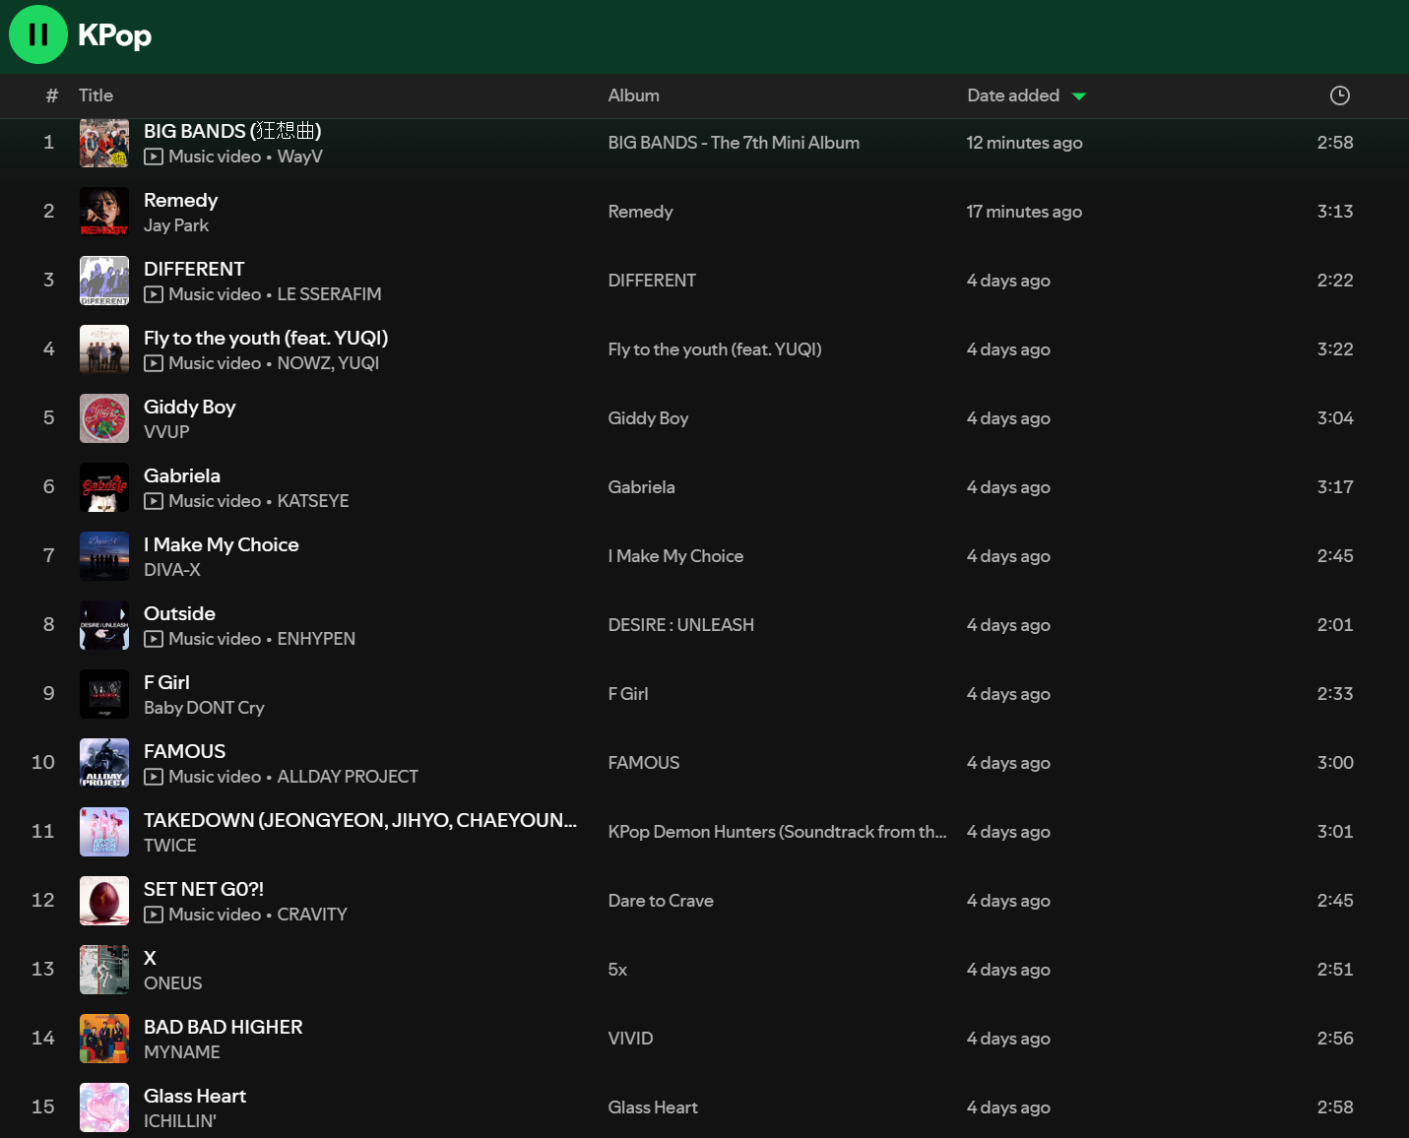This screenshot has width=1409, height=1138.
Task: Click the 17 minutes ago date cell
Action: [x=1024, y=212]
